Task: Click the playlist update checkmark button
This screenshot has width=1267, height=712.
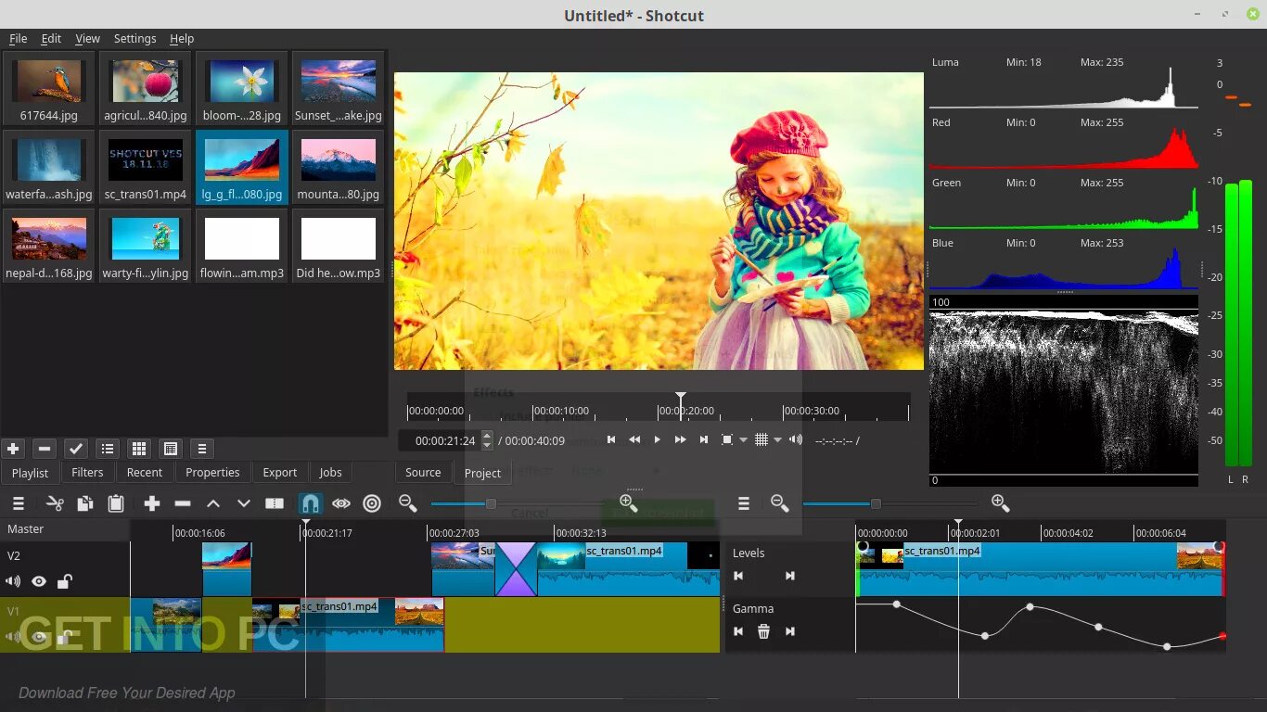Action: tap(76, 449)
